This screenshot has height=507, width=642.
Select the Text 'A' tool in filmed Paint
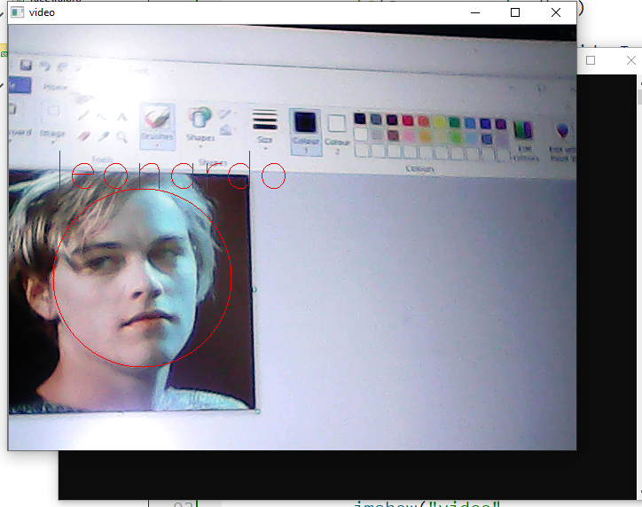[121, 117]
